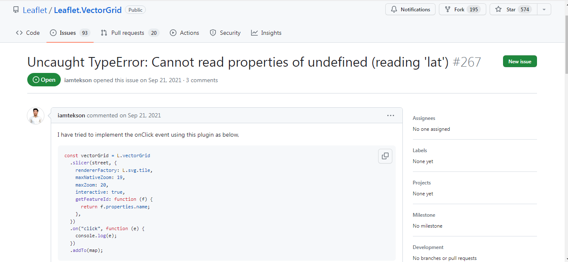Screen dimensions: 568x262
Task: Click 'No branches or pull requests' text
Action: point(445,258)
